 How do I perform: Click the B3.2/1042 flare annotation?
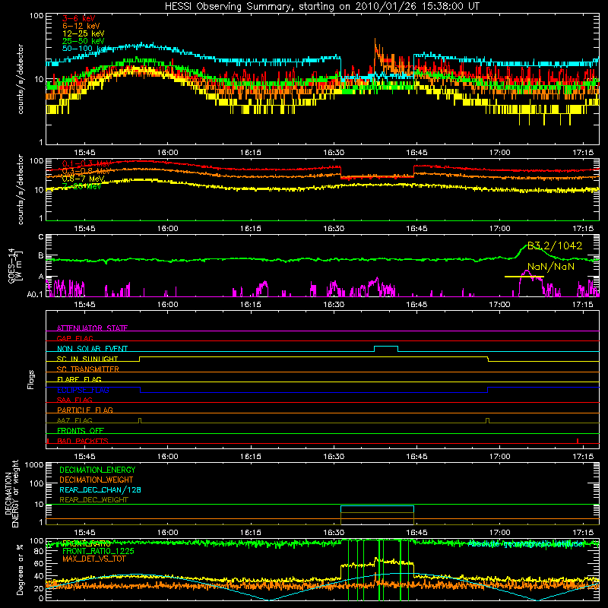(555, 245)
